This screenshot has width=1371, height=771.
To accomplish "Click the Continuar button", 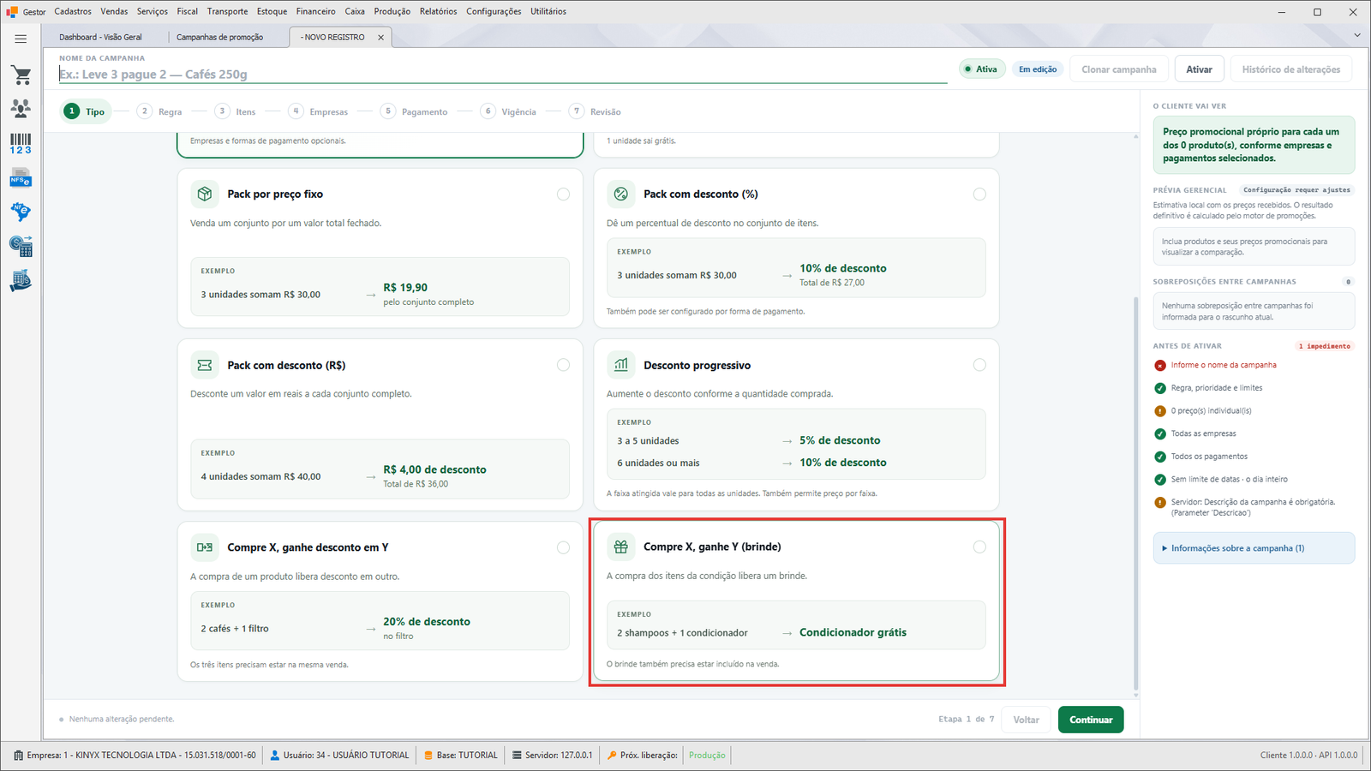I will pos(1091,720).
